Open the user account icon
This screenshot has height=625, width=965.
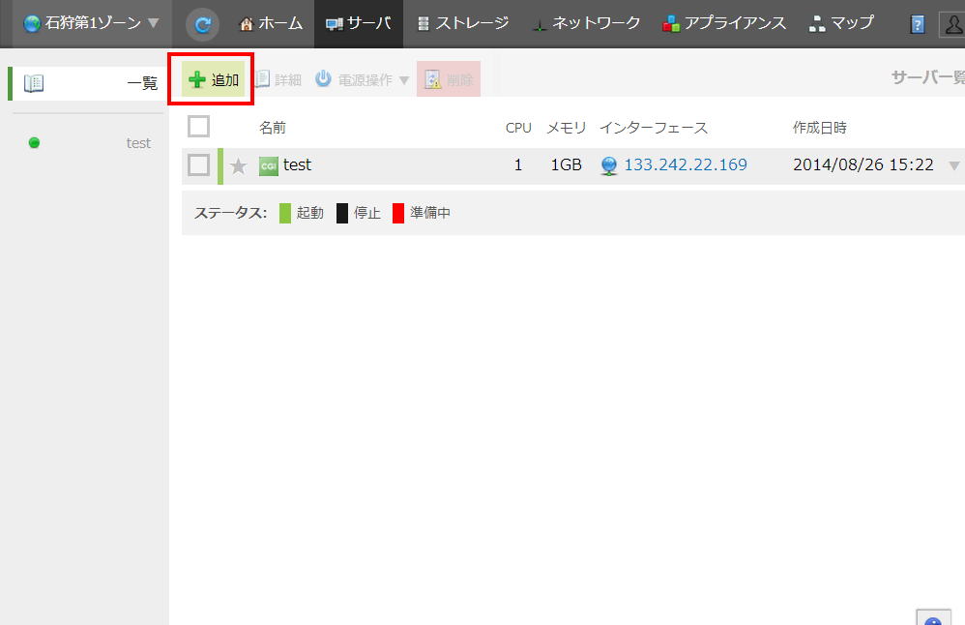[951, 24]
